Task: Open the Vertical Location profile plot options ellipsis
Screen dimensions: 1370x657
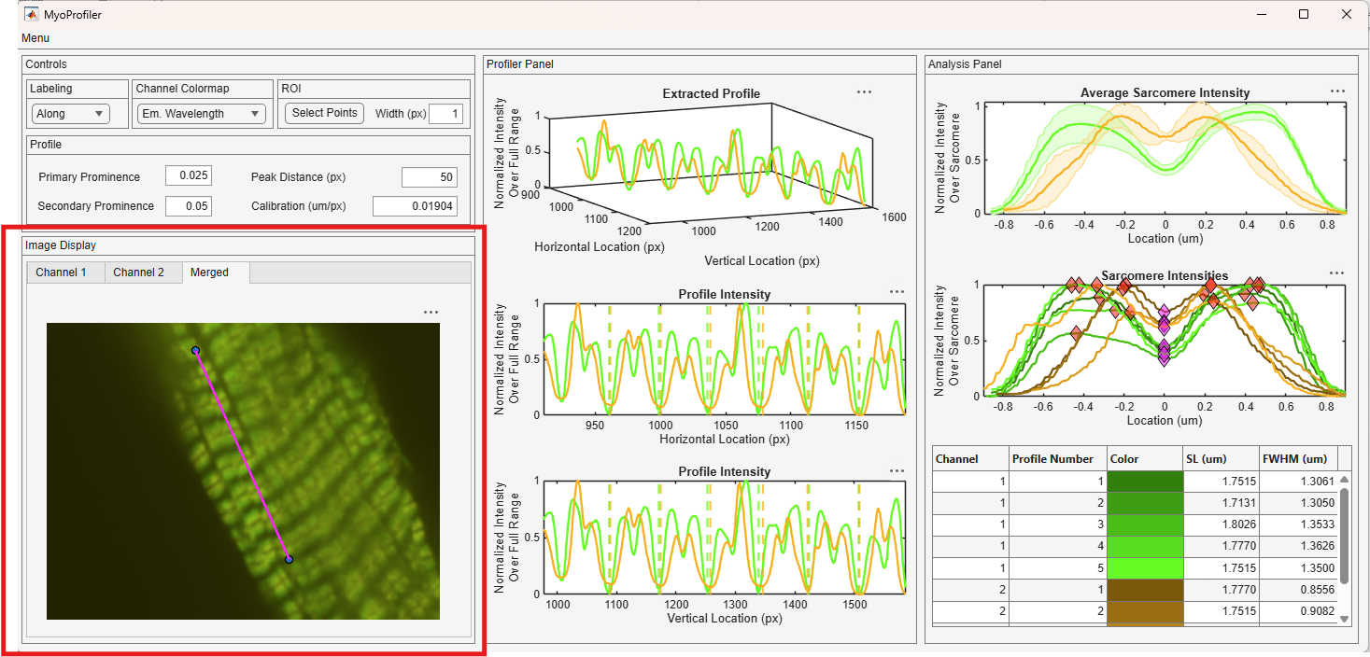Action: (897, 470)
